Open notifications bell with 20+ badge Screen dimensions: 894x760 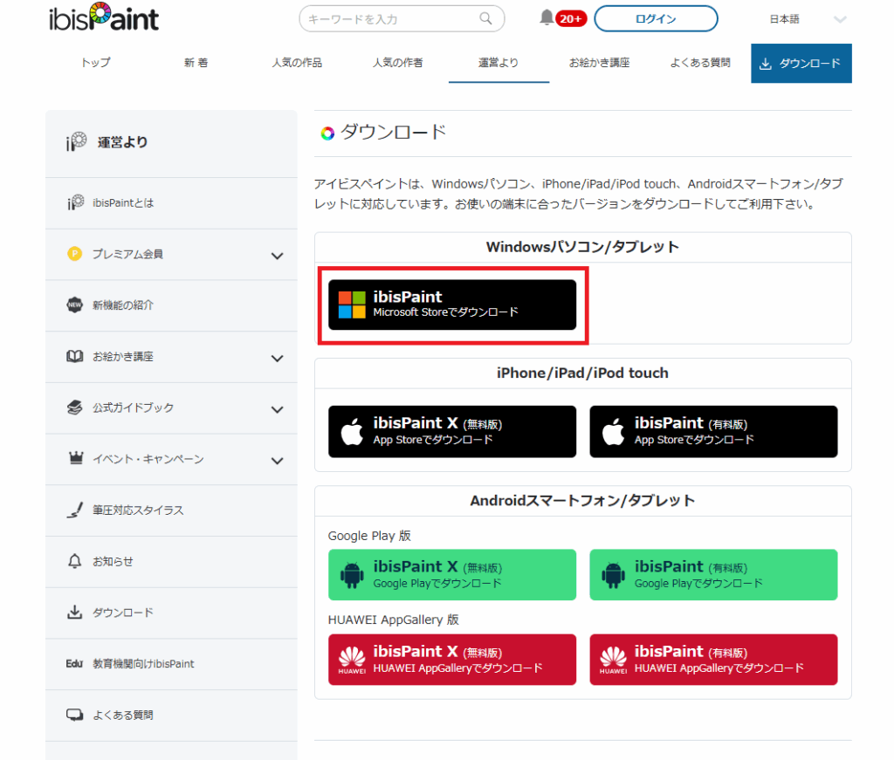tap(562, 18)
